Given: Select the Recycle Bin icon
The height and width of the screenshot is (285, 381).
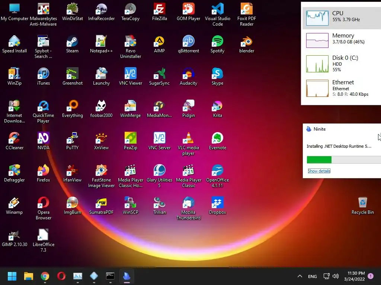Looking at the screenshot, I should (x=362, y=206).
